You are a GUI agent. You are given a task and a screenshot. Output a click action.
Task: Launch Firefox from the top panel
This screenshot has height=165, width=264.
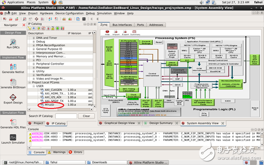coord(54,2)
